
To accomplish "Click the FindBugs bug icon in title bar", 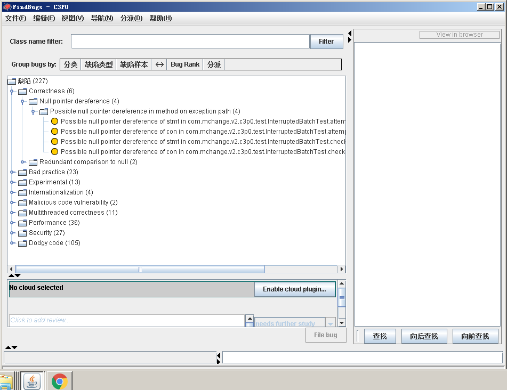I will pyautogui.click(x=7, y=7).
